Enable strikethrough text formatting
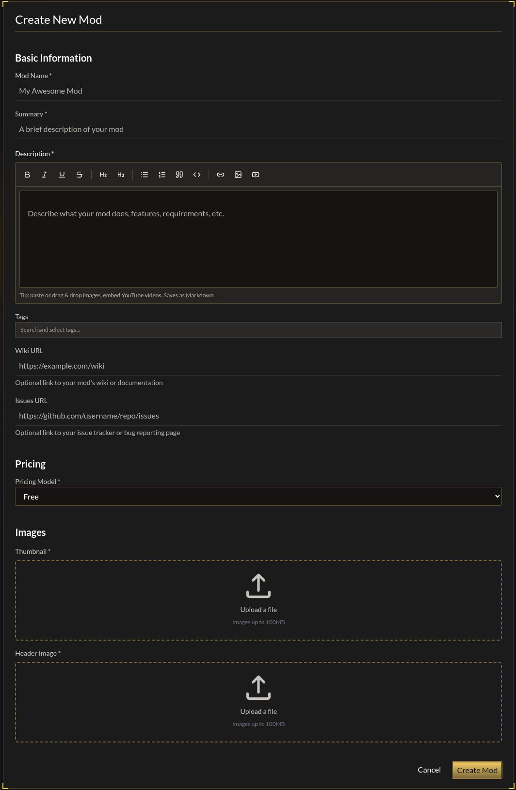The height and width of the screenshot is (790, 516). pos(80,175)
